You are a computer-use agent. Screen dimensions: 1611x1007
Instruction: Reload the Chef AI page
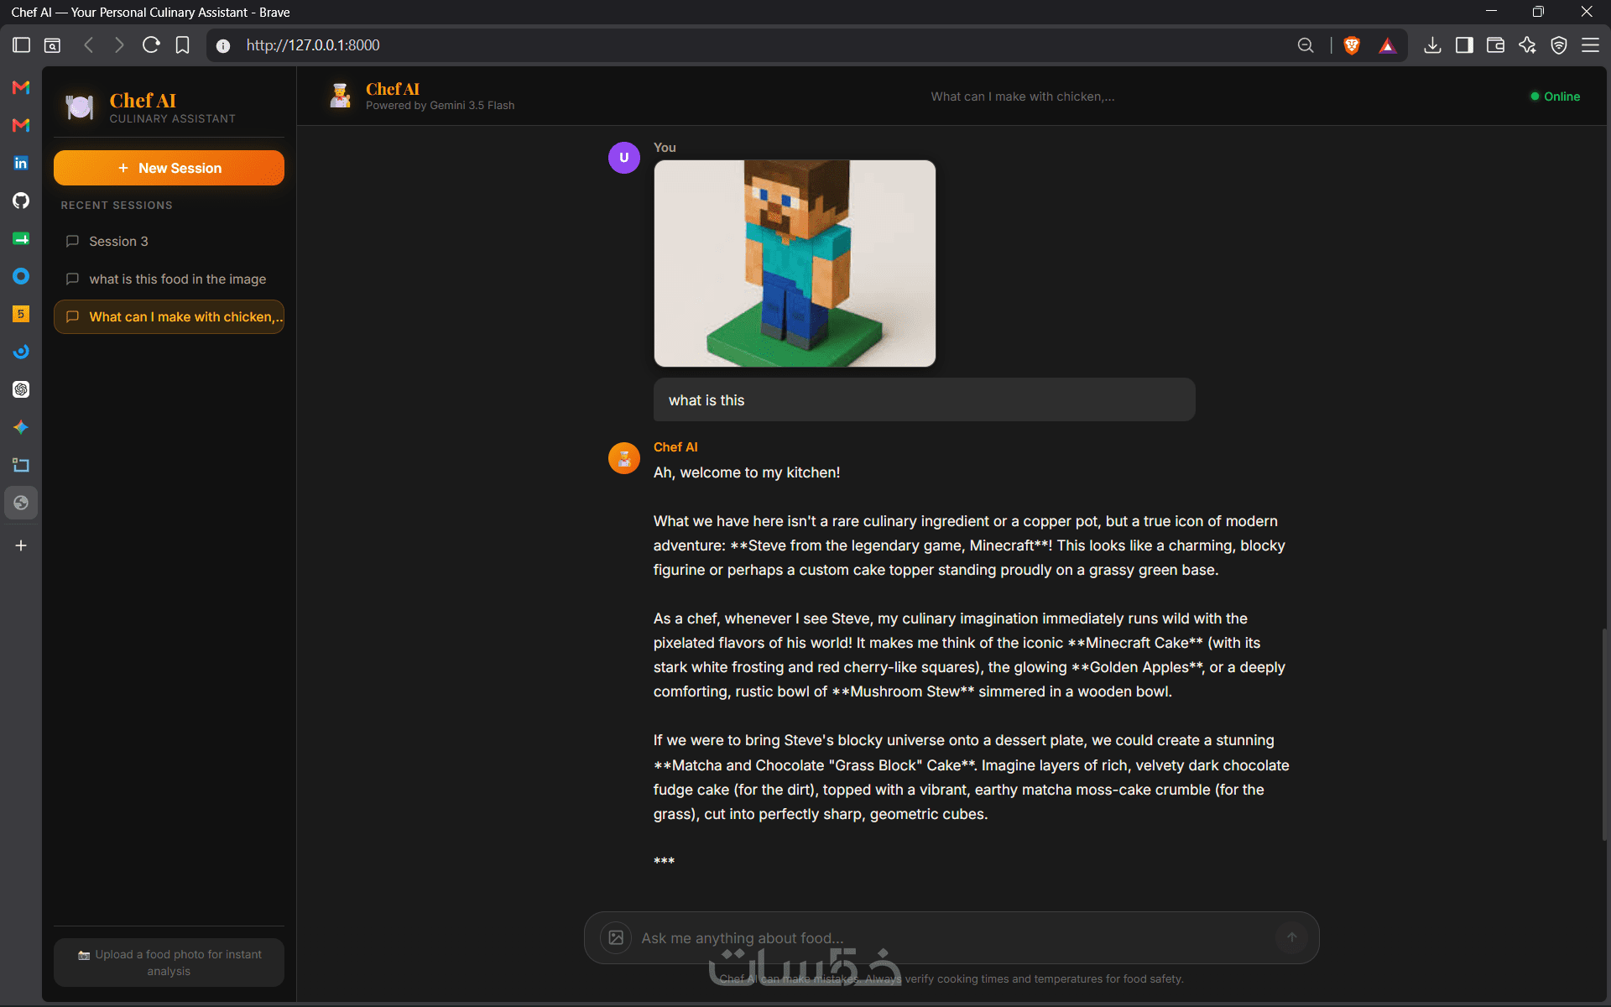[151, 45]
